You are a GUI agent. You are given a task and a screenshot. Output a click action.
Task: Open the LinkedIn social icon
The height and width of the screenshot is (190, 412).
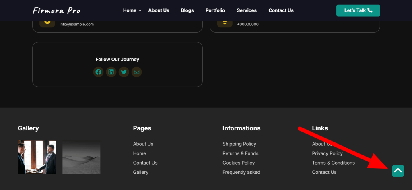click(111, 72)
